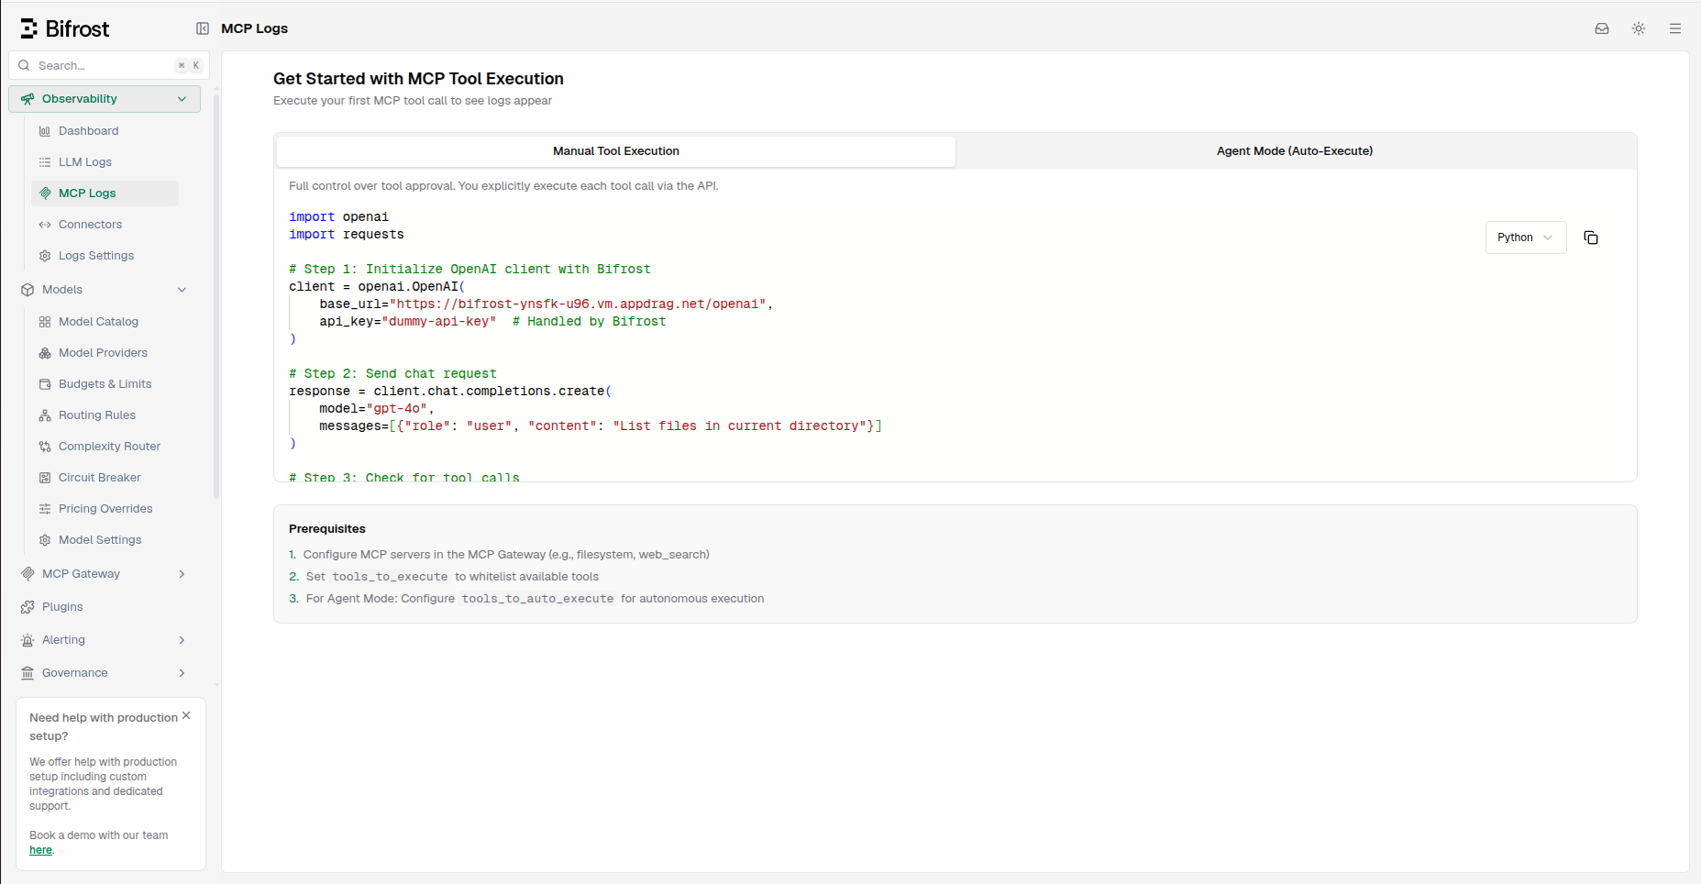Open Model Settings

pos(105,540)
